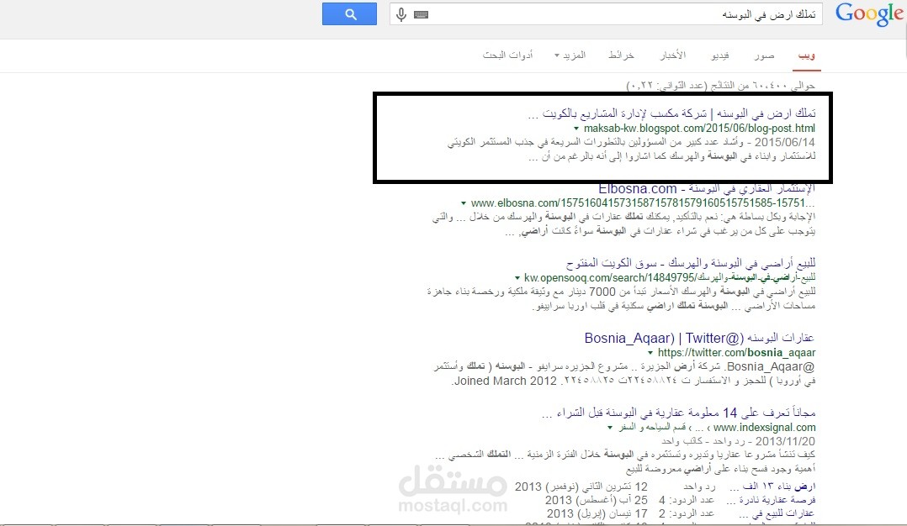Click the blue search magnifier button
The image size is (907, 526).
[349, 13]
